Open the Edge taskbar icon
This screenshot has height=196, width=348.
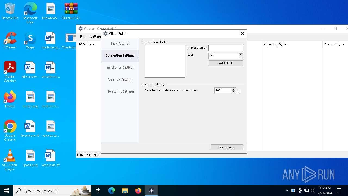[x=112, y=191]
